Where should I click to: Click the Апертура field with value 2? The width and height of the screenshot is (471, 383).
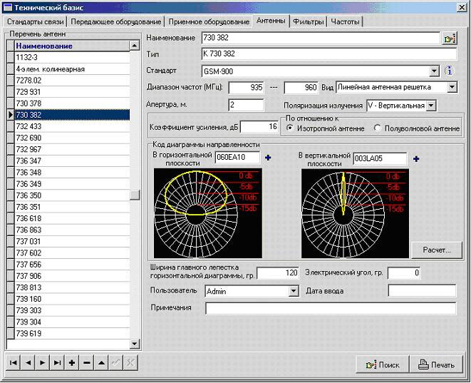click(x=246, y=105)
